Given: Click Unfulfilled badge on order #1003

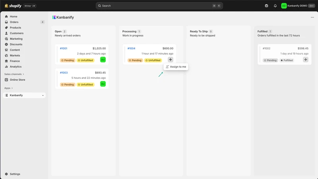Looking at the screenshot, I should pyautogui.click(x=85, y=85).
